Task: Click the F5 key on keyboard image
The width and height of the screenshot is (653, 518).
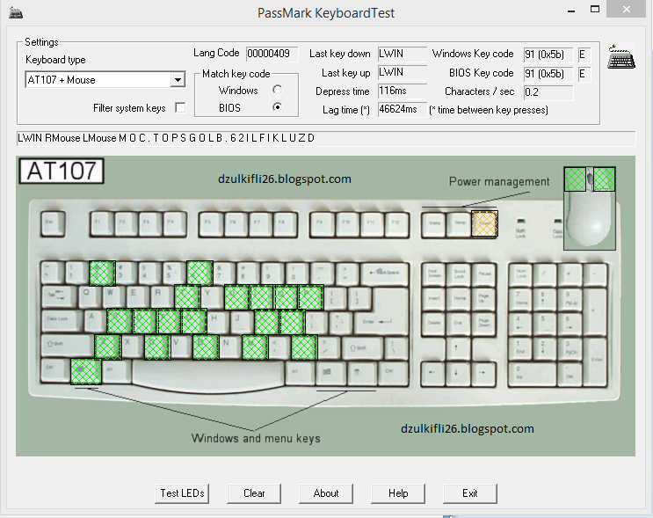Action: pyautogui.click(x=212, y=223)
